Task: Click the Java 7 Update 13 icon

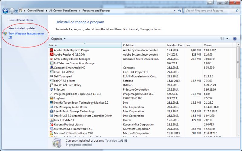Action: [51, 120]
